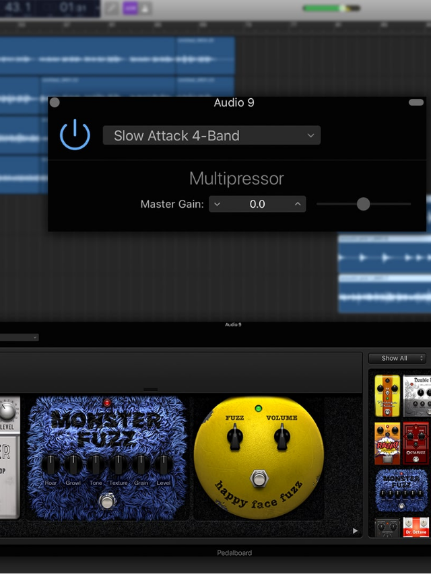
Task: Click the Audio 9 title of Pedalboard window
Action: point(233,324)
